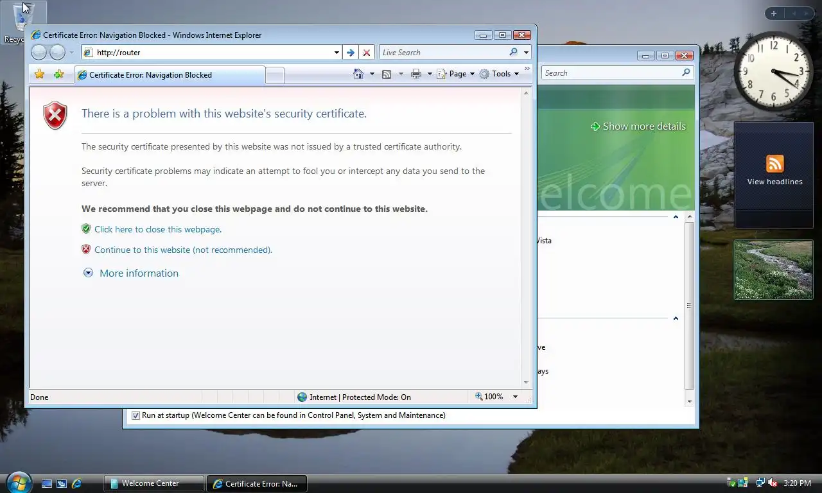Click the Welcome Center vertical scrollbar thumb
Screen dimensions: 822x493
point(690,306)
